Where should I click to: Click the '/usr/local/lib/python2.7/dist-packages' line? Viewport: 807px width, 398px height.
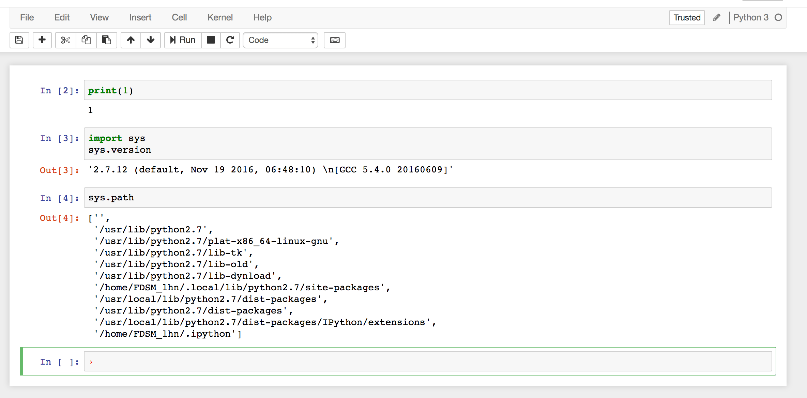[211, 299]
